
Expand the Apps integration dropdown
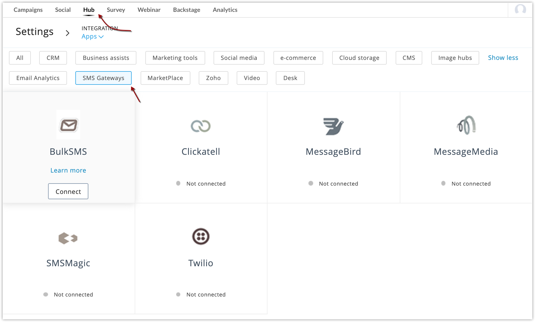click(x=93, y=36)
